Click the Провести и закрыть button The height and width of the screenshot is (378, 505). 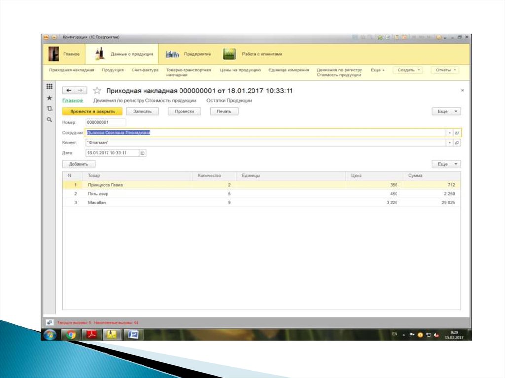click(92, 112)
